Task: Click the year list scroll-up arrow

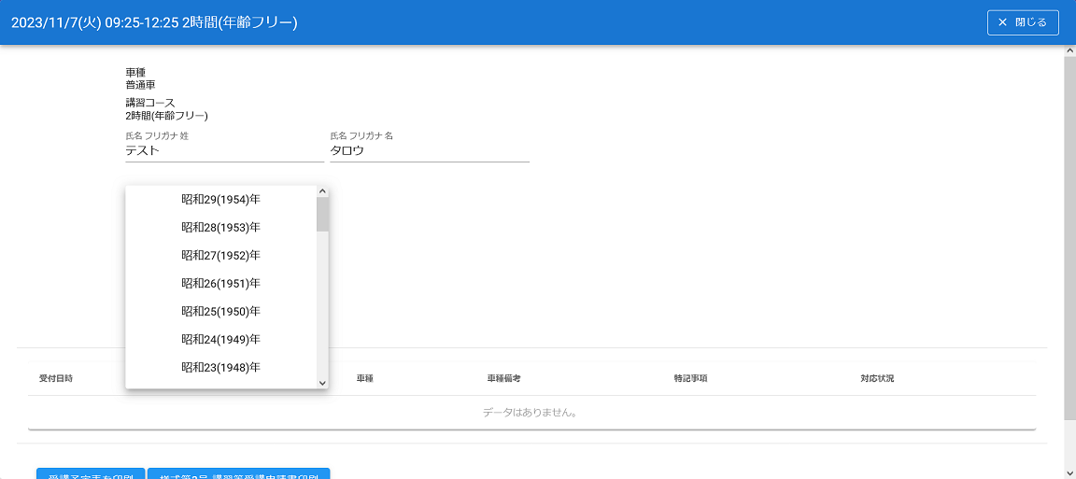Action: point(322,191)
